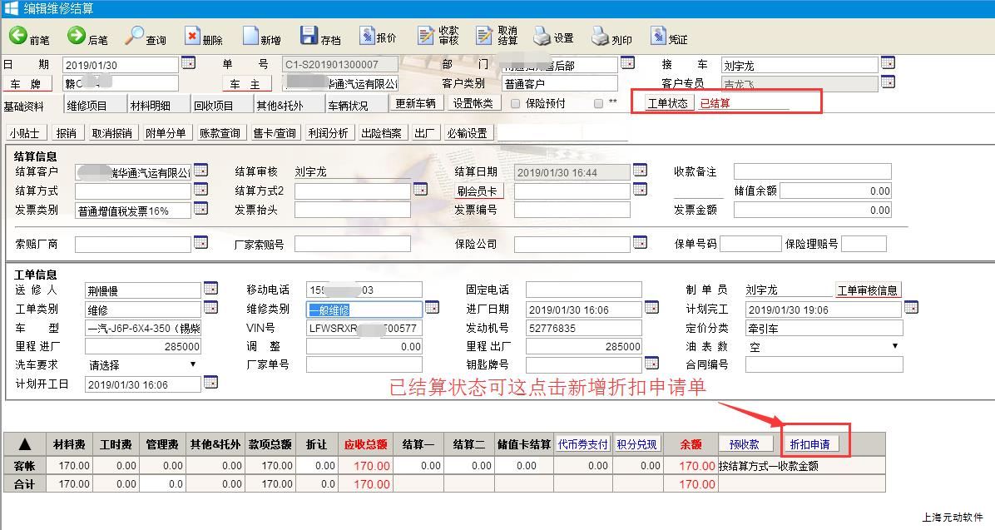The width and height of the screenshot is (995, 530).
Task: Click the 折扣申请 button
Action: tap(809, 444)
